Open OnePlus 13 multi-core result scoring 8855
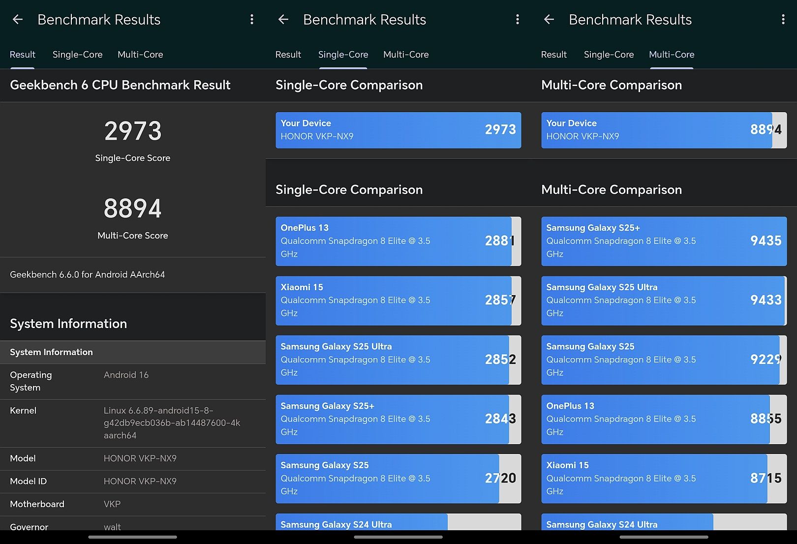The image size is (797, 544). click(x=664, y=420)
